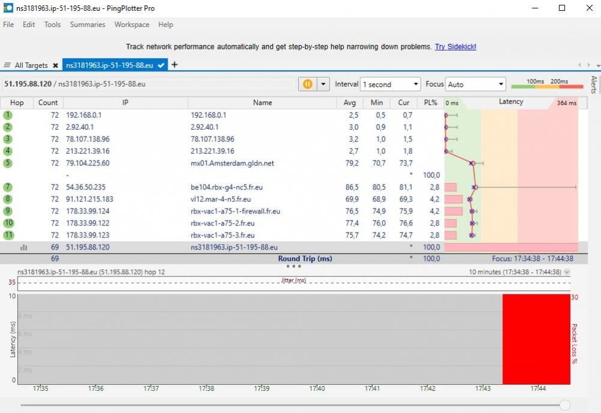Close the All Targets tab
The height and width of the screenshot is (413, 601).
click(55, 66)
